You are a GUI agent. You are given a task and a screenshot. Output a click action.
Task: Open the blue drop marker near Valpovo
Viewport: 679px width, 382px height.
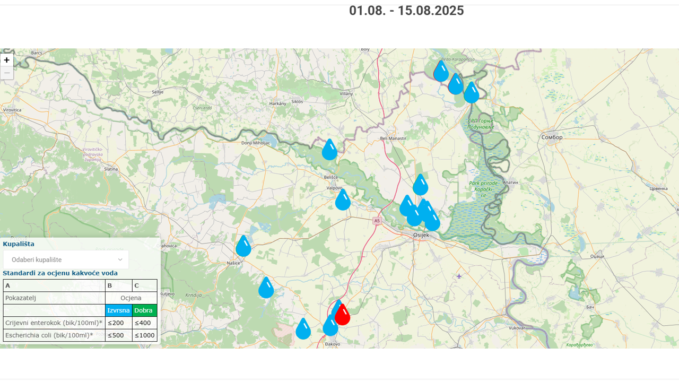(x=343, y=199)
